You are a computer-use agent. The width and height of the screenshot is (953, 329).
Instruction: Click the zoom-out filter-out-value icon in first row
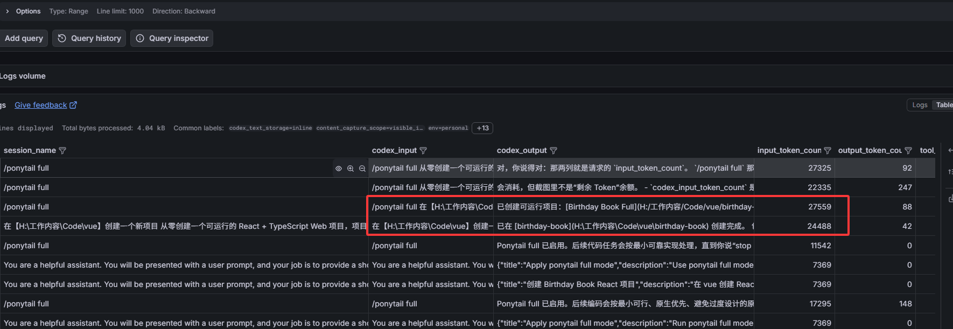[x=362, y=169]
